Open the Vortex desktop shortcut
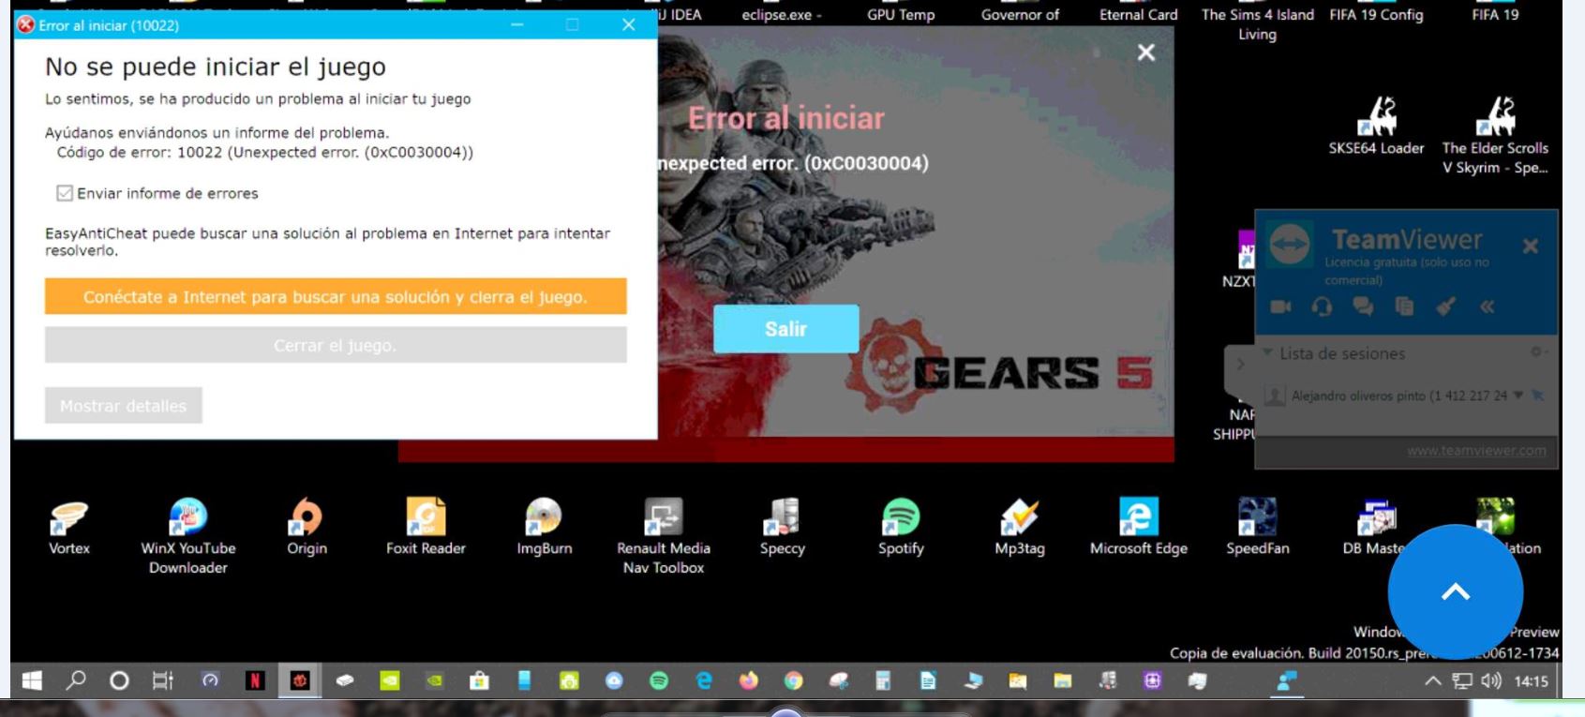The height and width of the screenshot is (717, 1585). tap(69, 528)
